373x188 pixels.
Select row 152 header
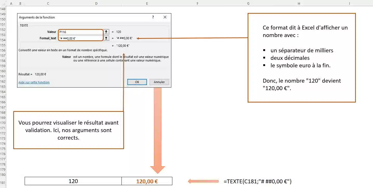[x=3, y=30]
